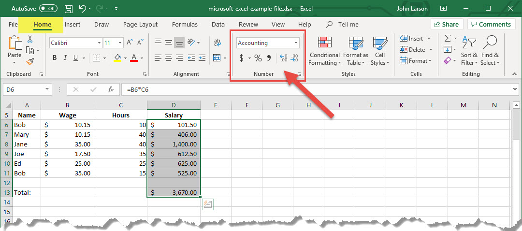Click the Format Painter brush icon
This screenshot has width=522, height=231.
coord(30,61)
